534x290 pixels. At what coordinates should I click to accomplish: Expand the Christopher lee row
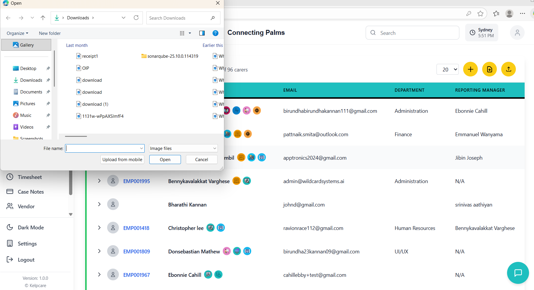pos(99,228)
